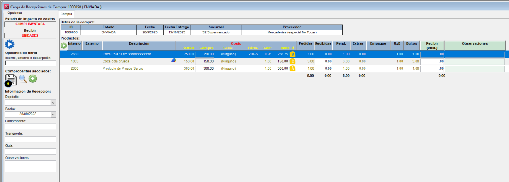Image resolution: width=509 pixels, height=182 pixels.
Task: Click the CUMPLIMENTADA cost impact button
Action: click(x=31, y=24)
